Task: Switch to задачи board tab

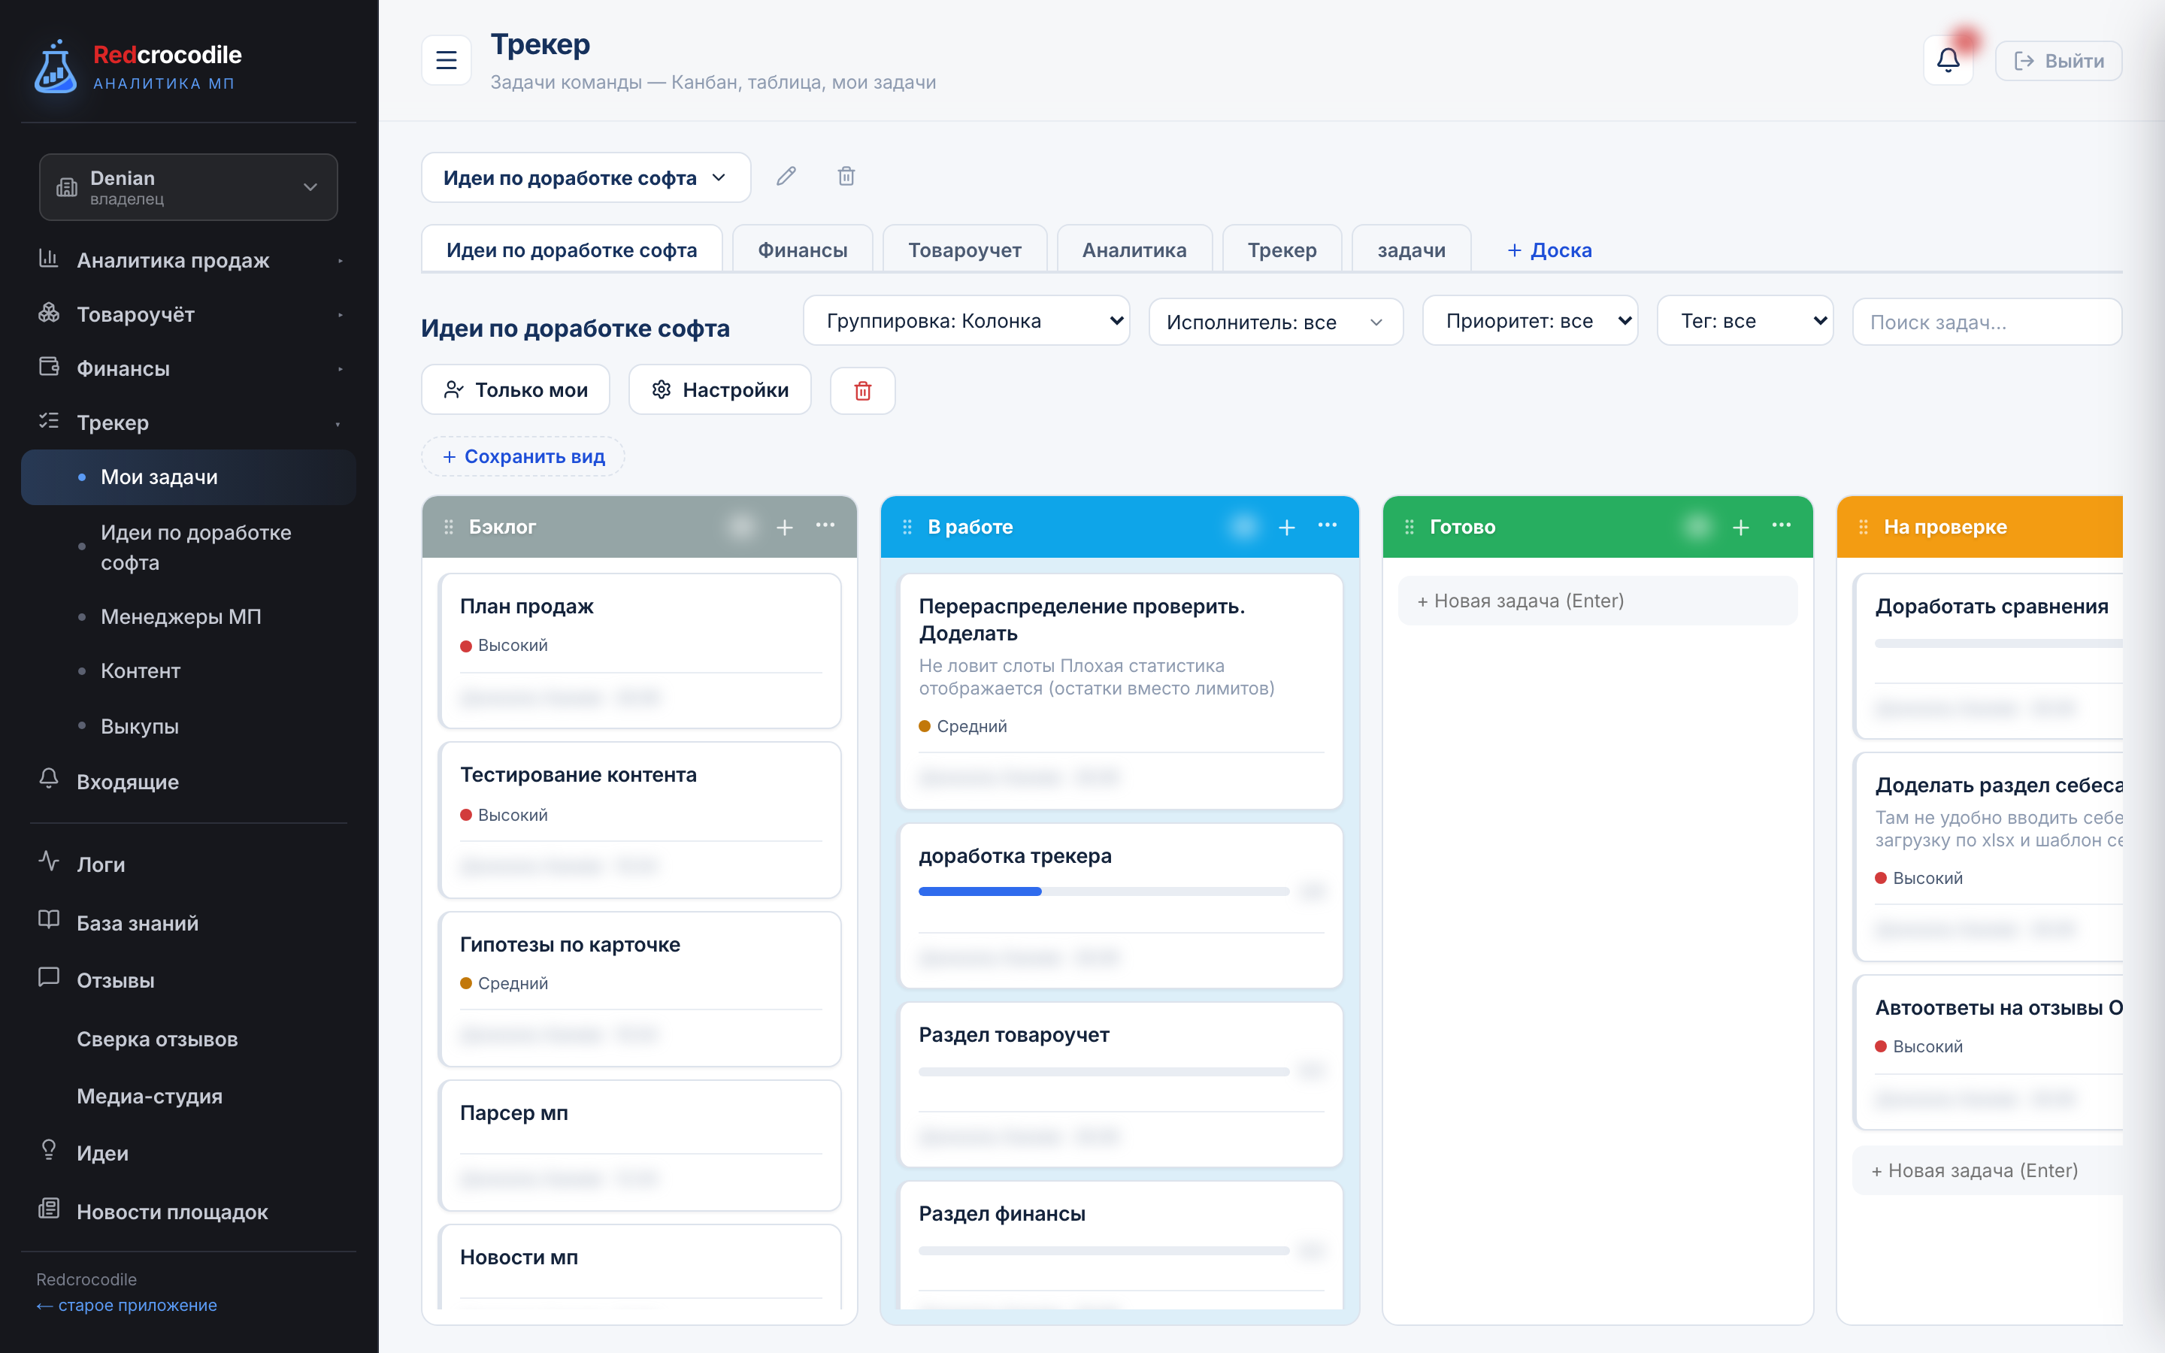Action: point(1411,250)
